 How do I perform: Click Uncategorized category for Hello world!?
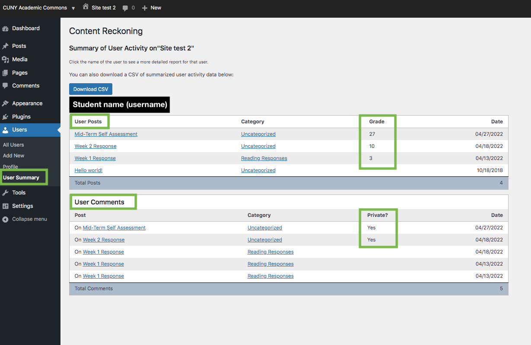(258, 170)
